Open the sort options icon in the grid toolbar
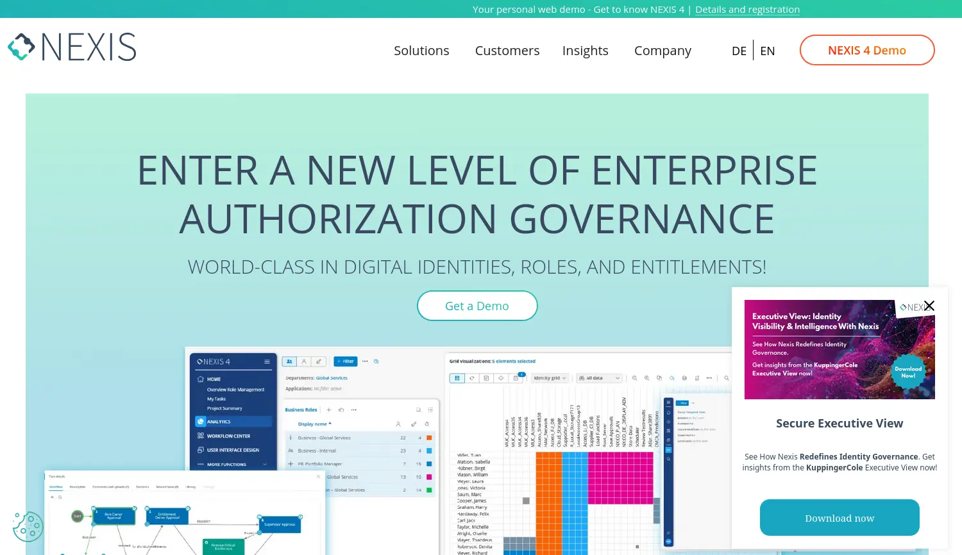 tap(697, 377)
